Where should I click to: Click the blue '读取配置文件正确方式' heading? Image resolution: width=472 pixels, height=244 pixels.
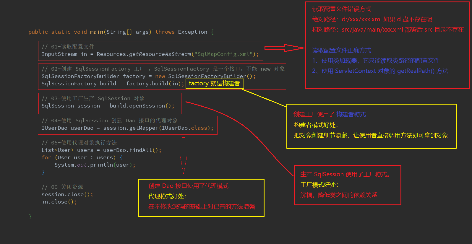point(342,51)
